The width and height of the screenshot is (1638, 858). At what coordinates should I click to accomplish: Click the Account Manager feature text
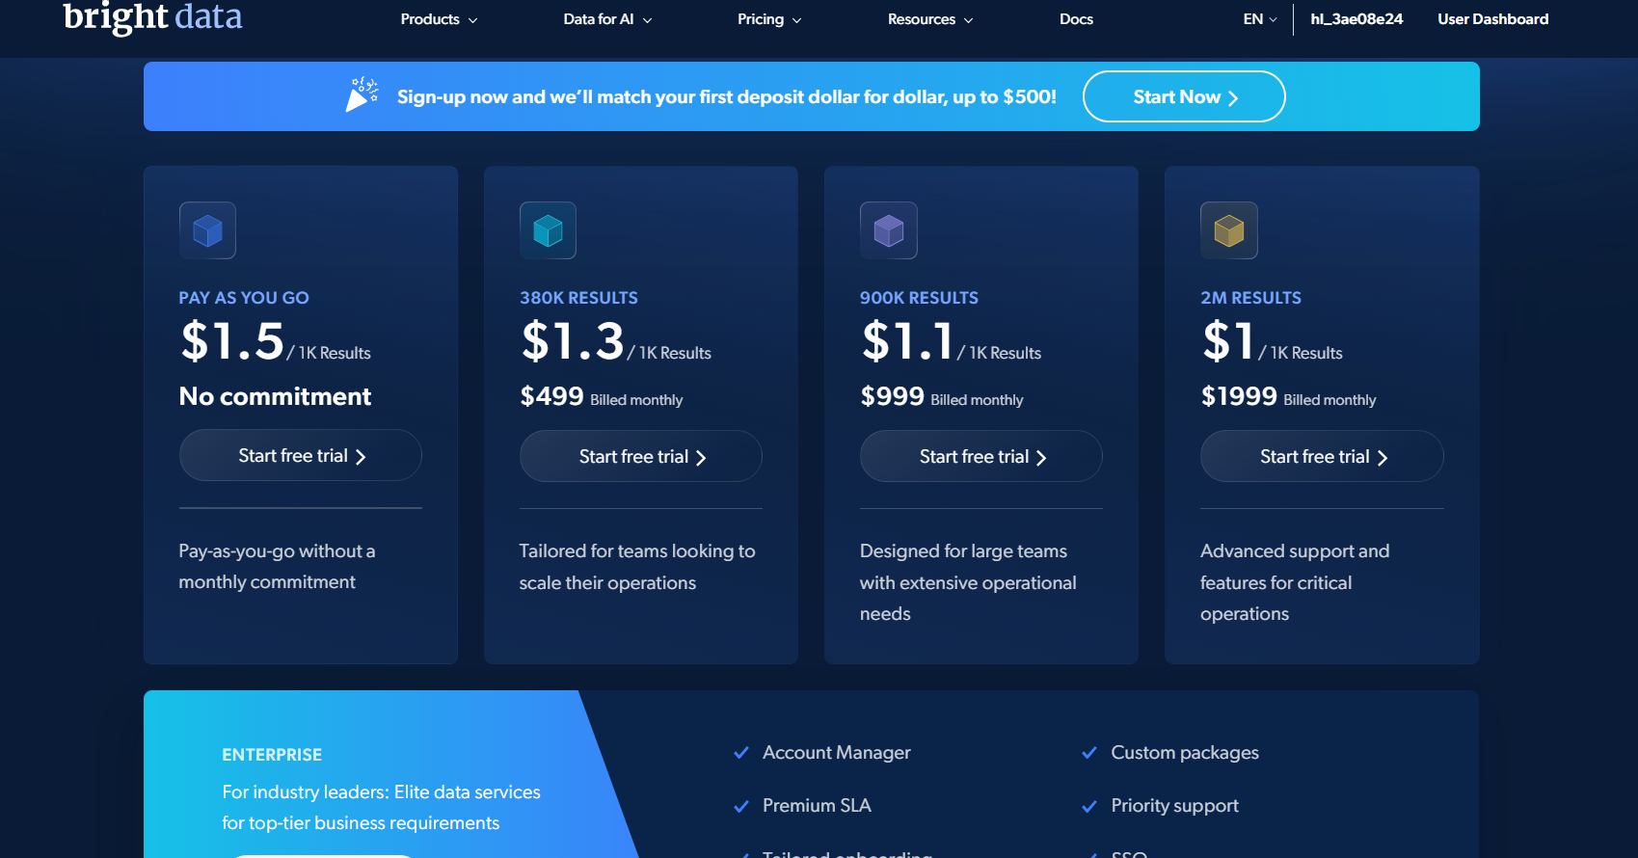click(836, 753)
